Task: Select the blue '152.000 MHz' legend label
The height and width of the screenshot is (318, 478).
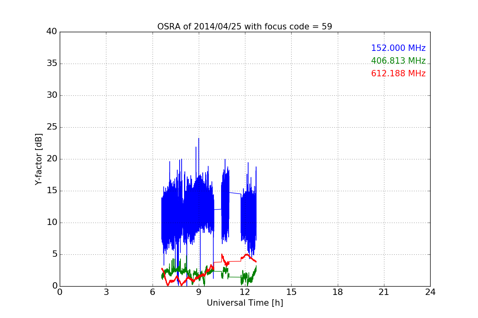Action: [398, 48]
